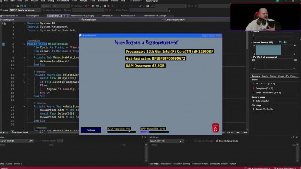Click the Save icon in the toolbar
This screenshot has height=169, width=301.
tap(22, 6)
